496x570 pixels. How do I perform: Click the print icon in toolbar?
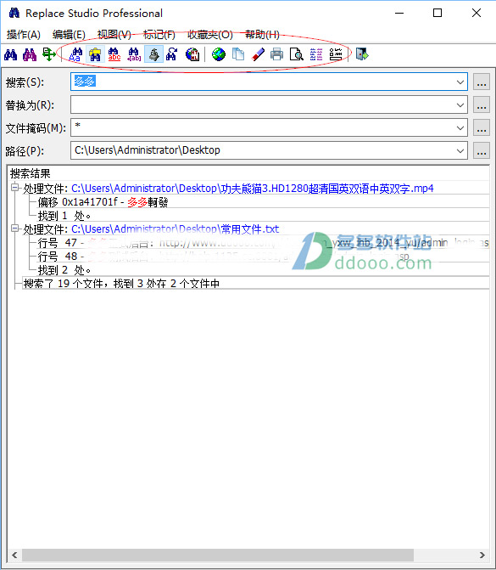277,54
